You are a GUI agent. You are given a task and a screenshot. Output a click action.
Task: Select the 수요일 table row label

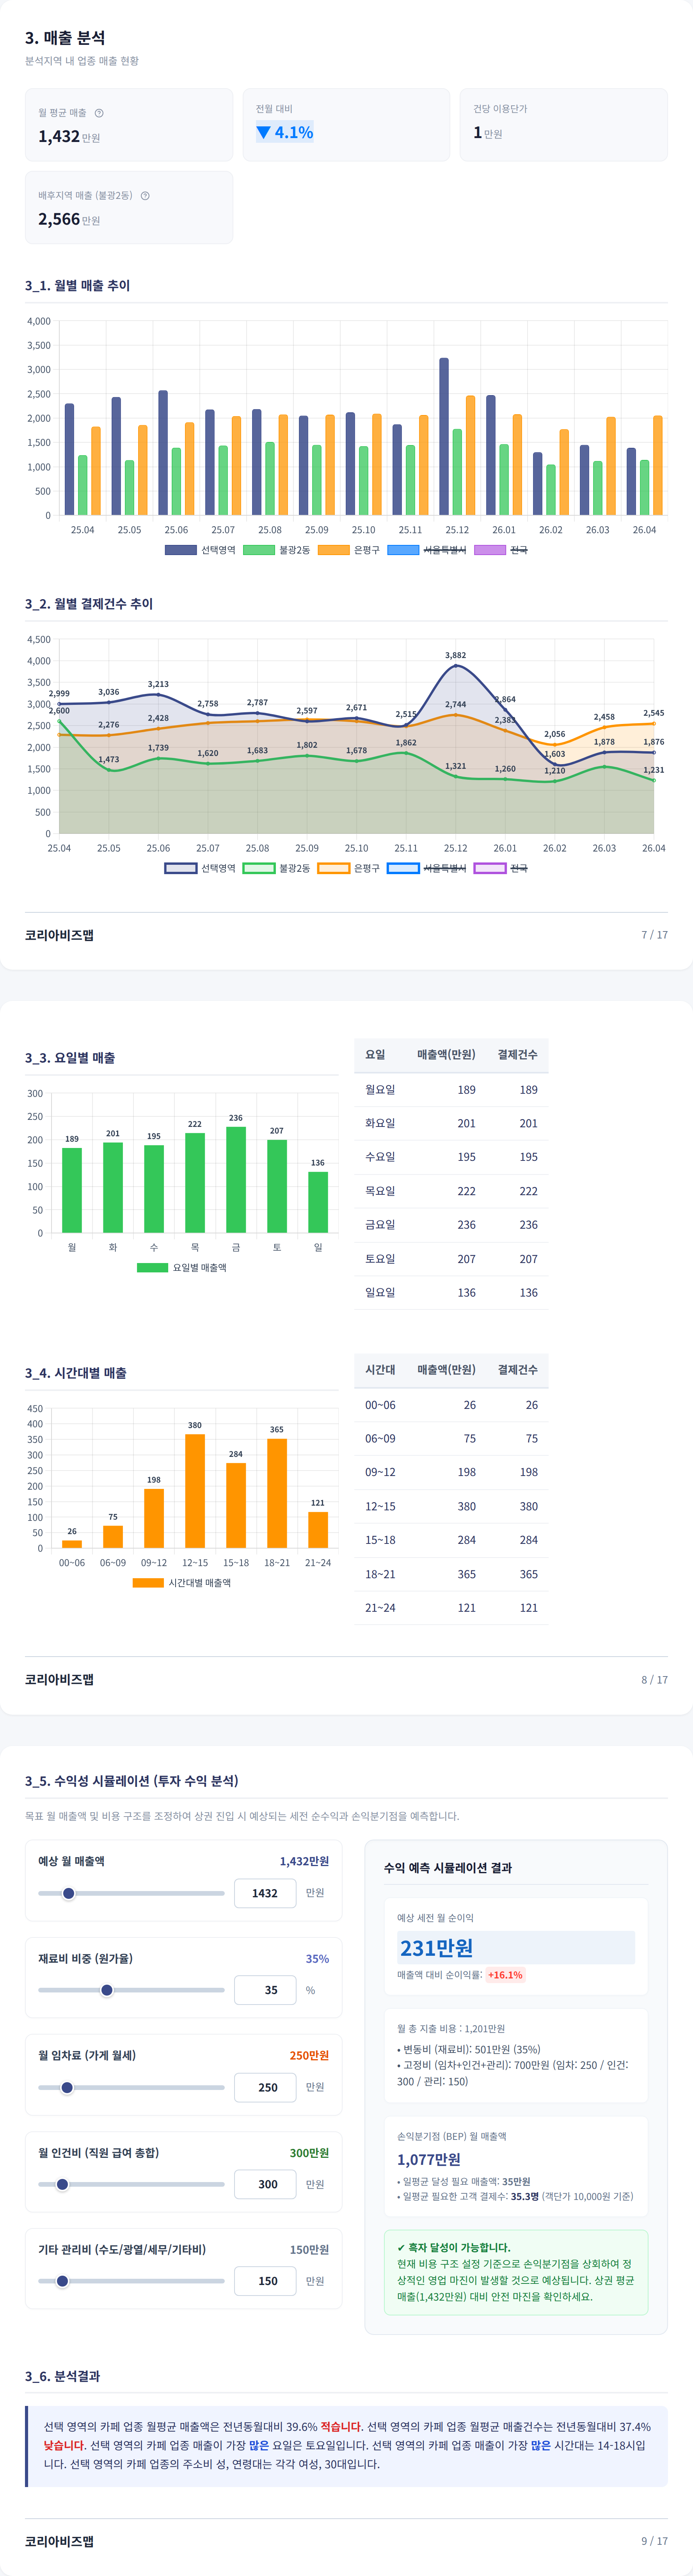[380, 1157]
